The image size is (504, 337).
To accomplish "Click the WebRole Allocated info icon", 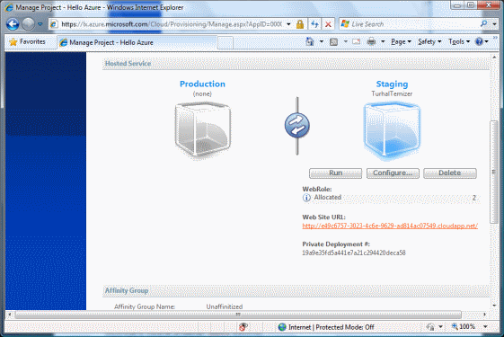I will 306,198.
